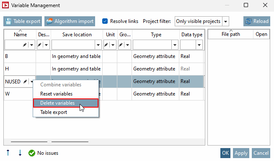This screenshot has height=161, width=274.
Task: Select the variable H name cell
Action: tap(20, 69)
